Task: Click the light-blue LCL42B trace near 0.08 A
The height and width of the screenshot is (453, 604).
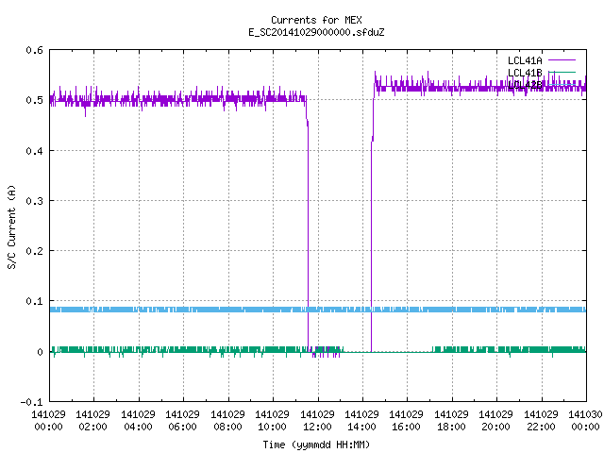Action: tap(318, 310)
